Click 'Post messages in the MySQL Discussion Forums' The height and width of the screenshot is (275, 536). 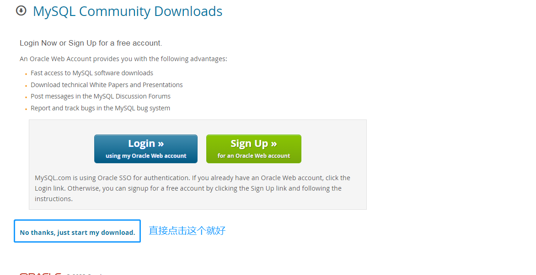pyautogui.click(x=101, y=96)
